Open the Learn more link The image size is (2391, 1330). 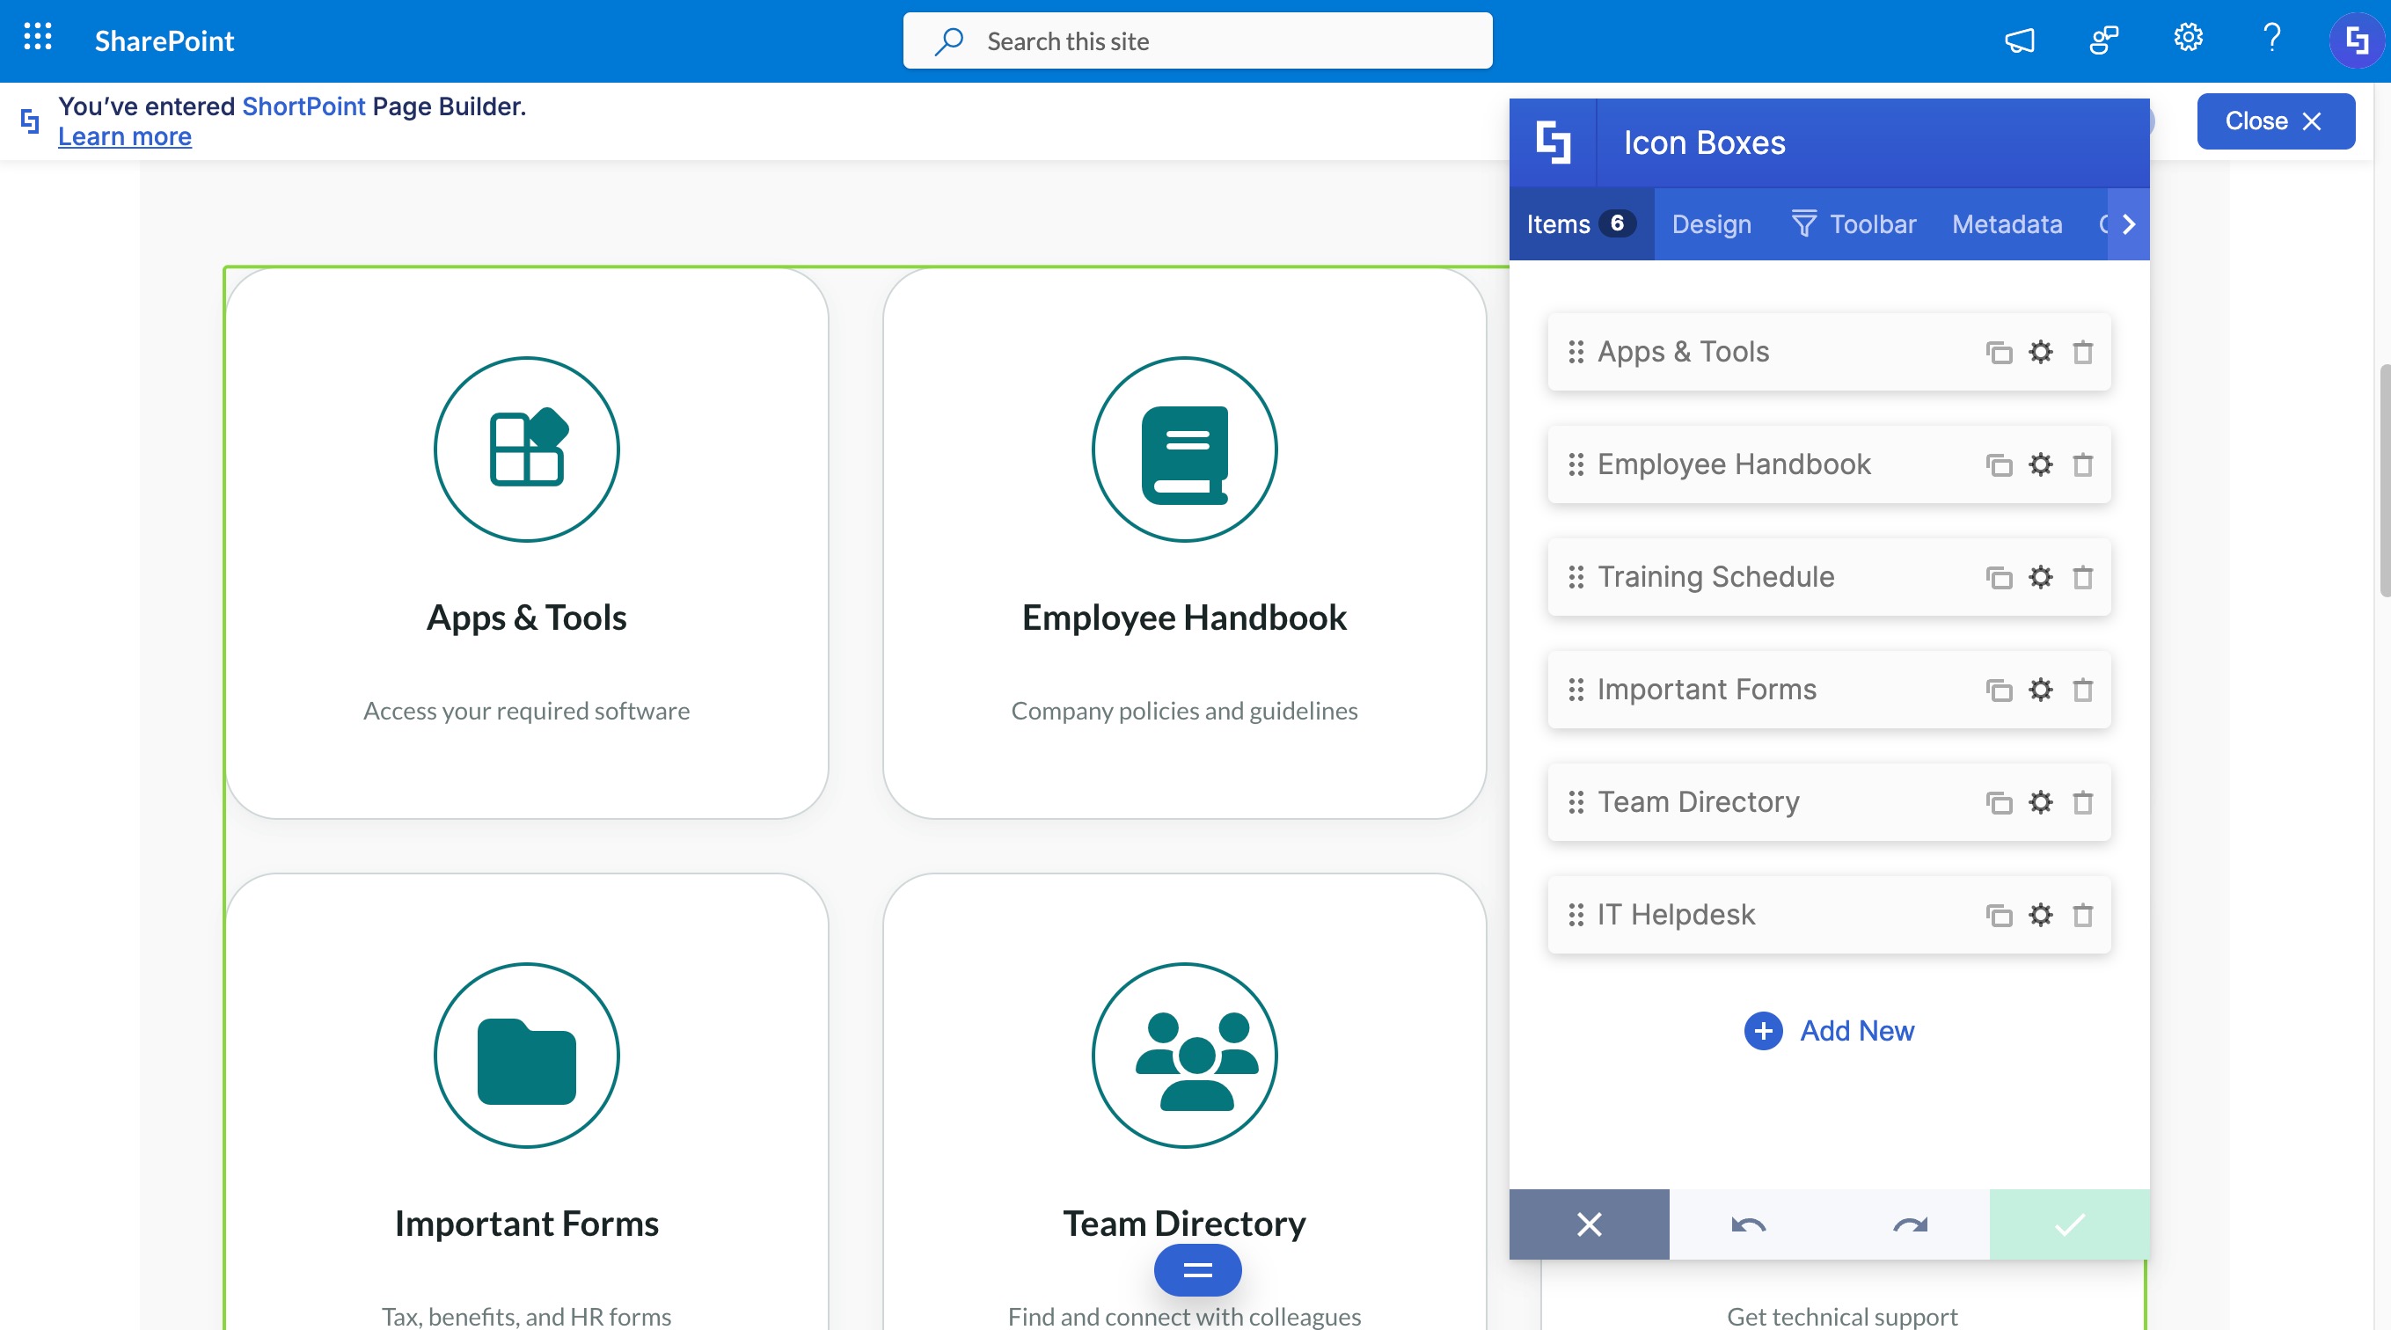(x=124, y=137)
